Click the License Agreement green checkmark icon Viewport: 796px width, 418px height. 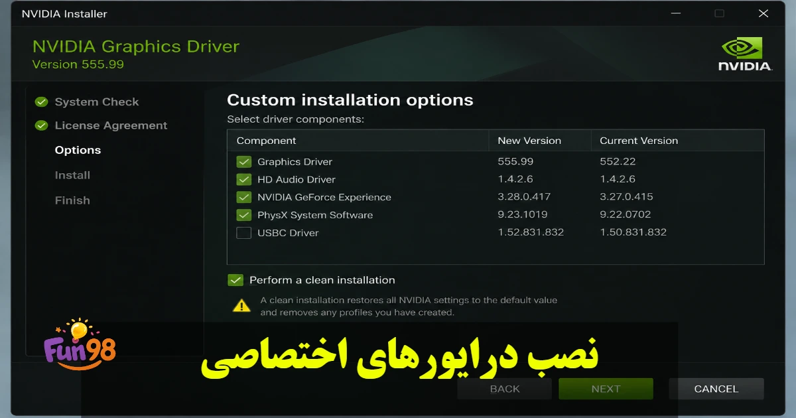pyautogui.click(x=42, y=125)
